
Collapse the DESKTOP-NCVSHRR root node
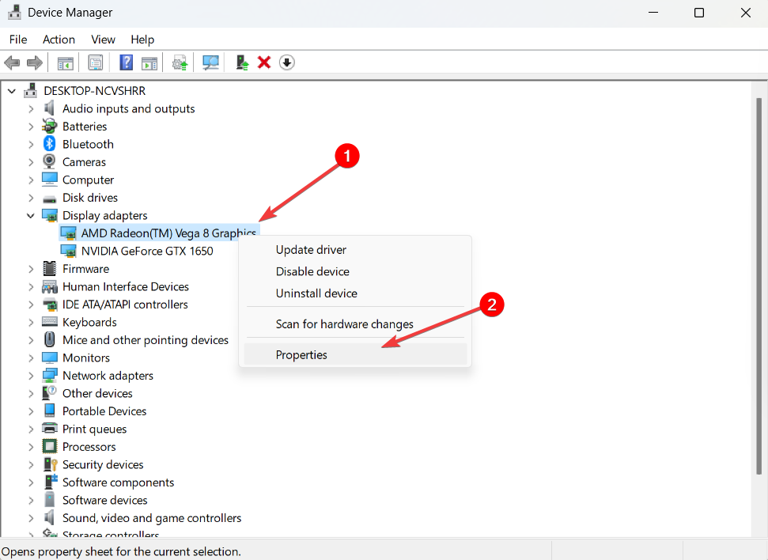12,91
